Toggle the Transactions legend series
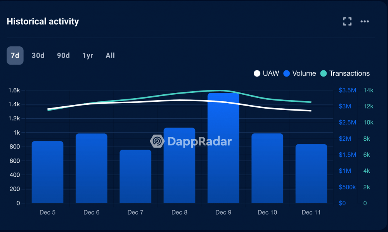Viewport: 388px width, 232px height. pyautogui.click(x=345, y=73)
